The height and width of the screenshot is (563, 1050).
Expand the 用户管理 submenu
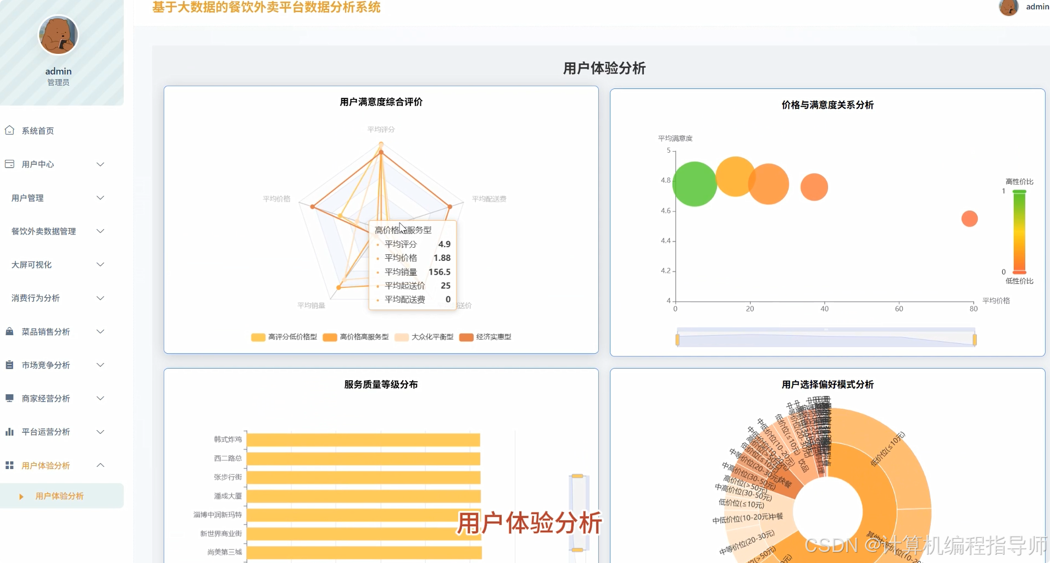pos(55,198)
